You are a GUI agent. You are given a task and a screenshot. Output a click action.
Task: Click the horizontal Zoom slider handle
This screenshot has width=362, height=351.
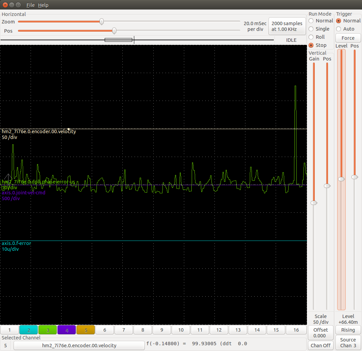point(102,22)
